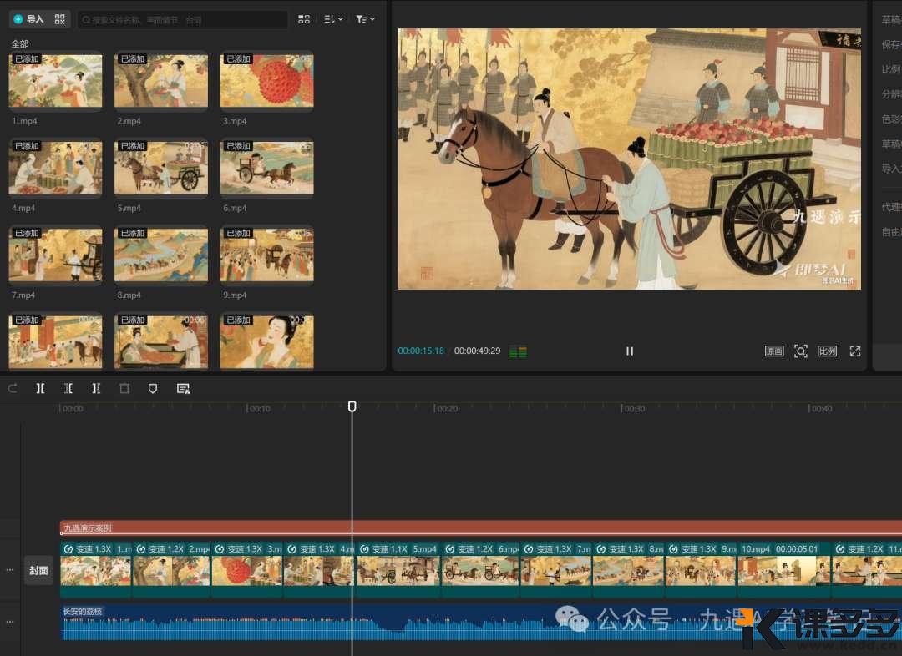This screenshot has width=902, height=656.
Task: Click the caption list icon in timeline toolbar
Action: [183, 388]
